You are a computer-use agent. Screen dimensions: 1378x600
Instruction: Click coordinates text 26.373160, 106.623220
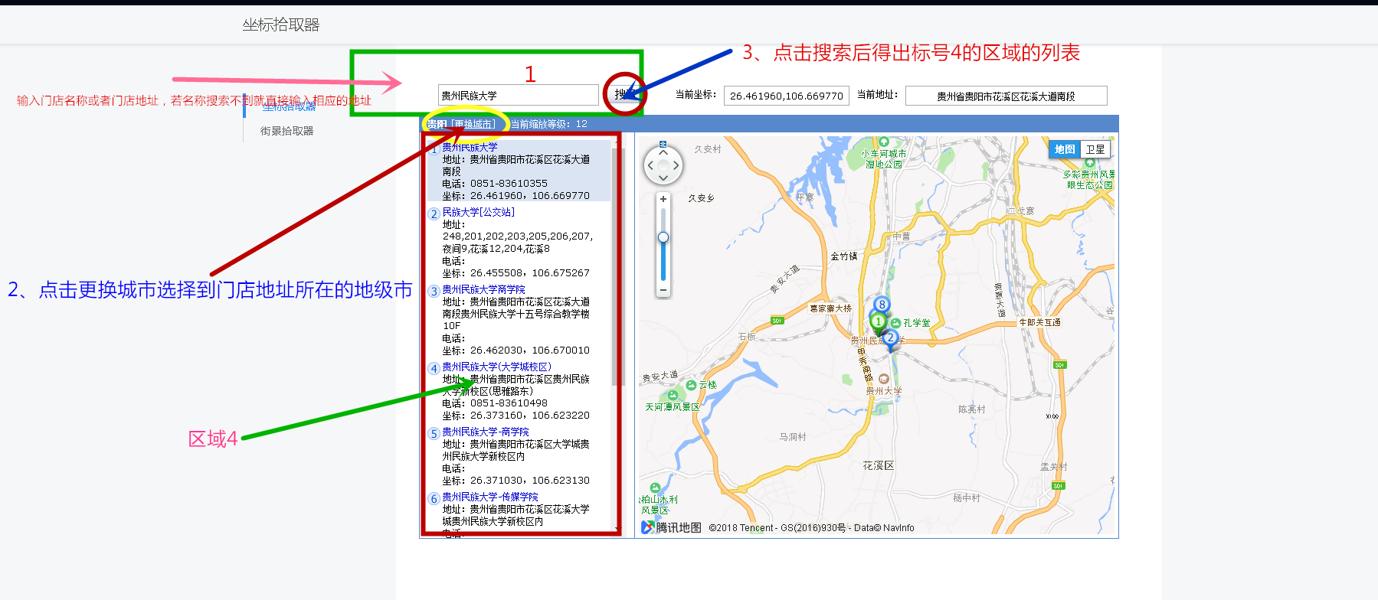click(x=530, y=416)
